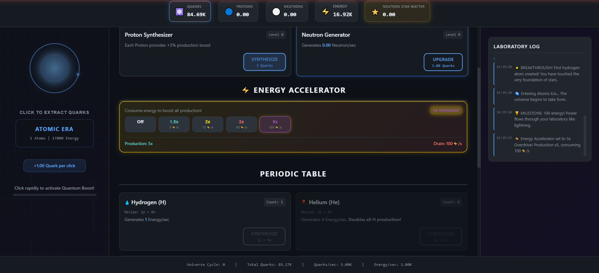Viewport: 599px width, 273px height.
Task: Click the Hydrogen water droplet icon
Action: [x=127, y=202]
